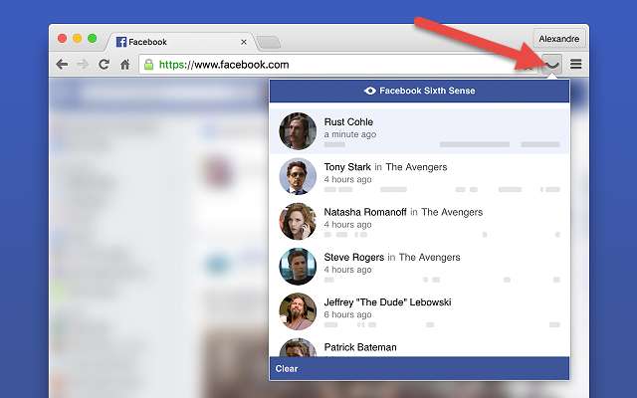Open Tony Stark's profile picture

tap(298, 176)
